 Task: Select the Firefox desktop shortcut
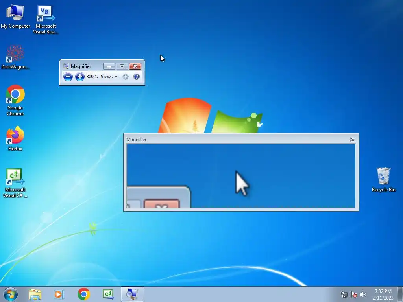pos(15,138)
